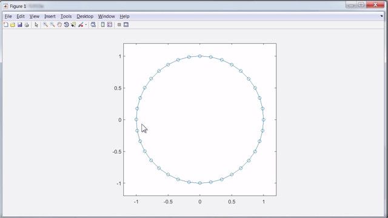Maximize the Figure 1 window

click(x=361, y=5)
